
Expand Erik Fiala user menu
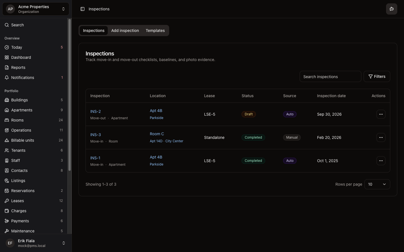pyautogui.click(x=36, y=243)
